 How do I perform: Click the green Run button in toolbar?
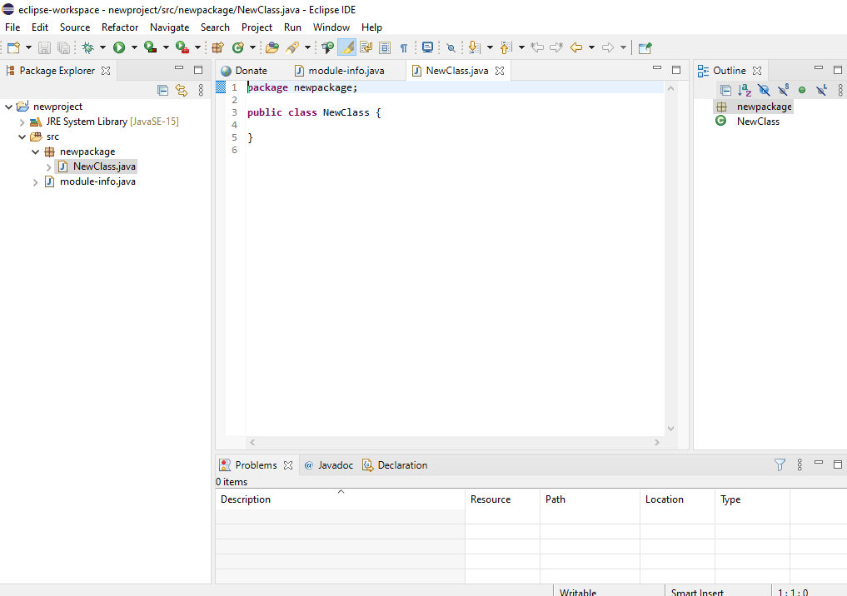coord(119,48)
